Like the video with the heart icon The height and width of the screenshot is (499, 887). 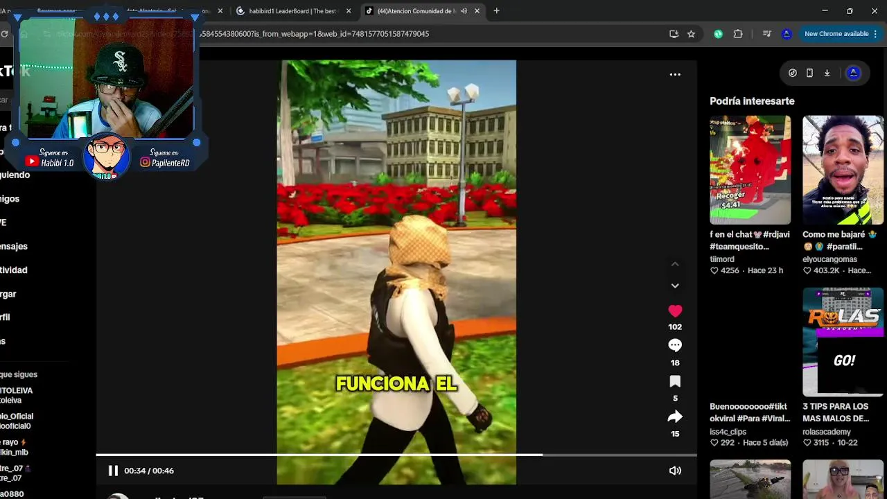point(675,311)
